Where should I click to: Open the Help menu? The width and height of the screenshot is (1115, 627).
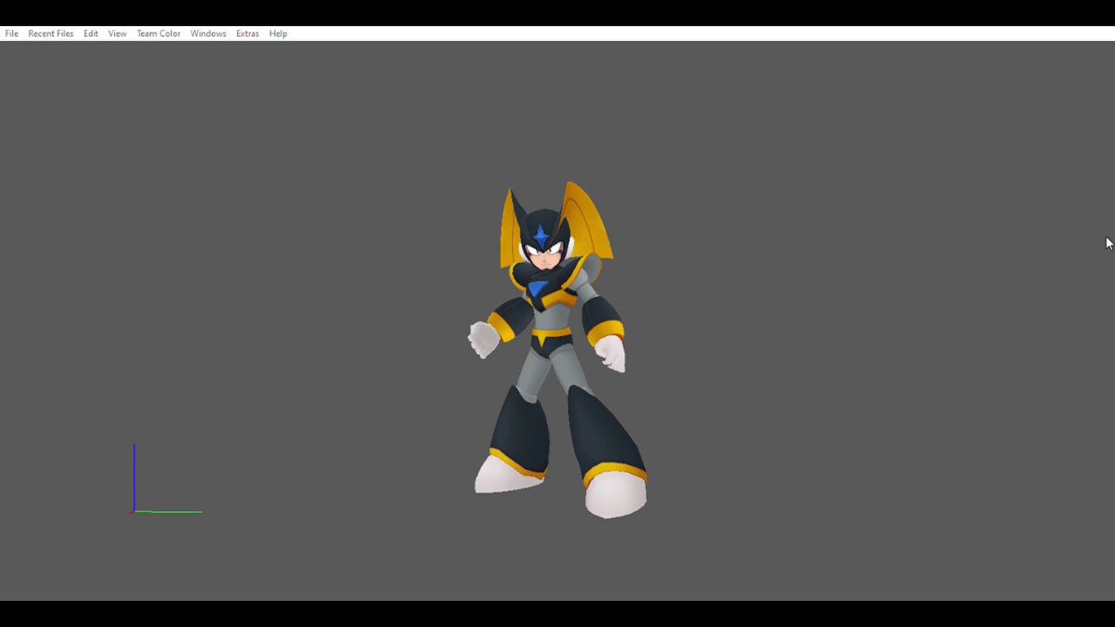coord(278,33)
